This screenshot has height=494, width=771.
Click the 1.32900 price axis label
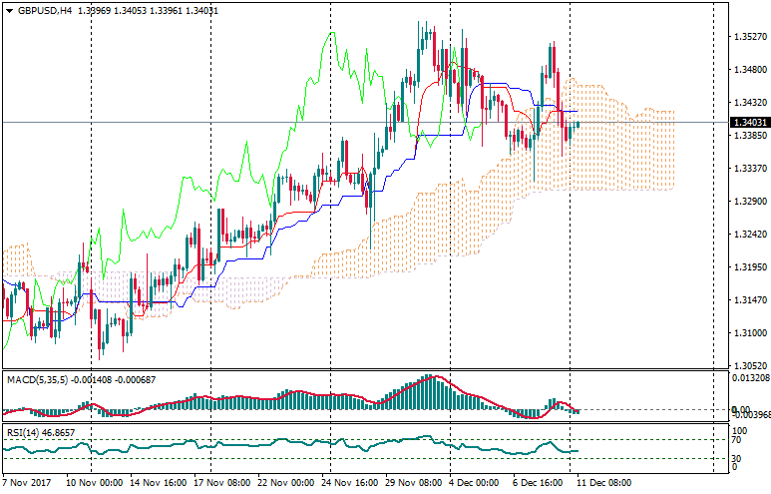coord(748,202)
